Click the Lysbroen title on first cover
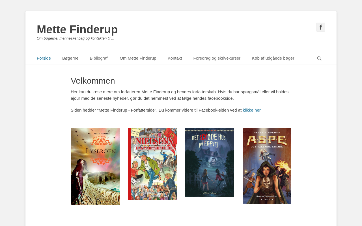The height and width of the screenshot is (226, 362). [101, 151]
